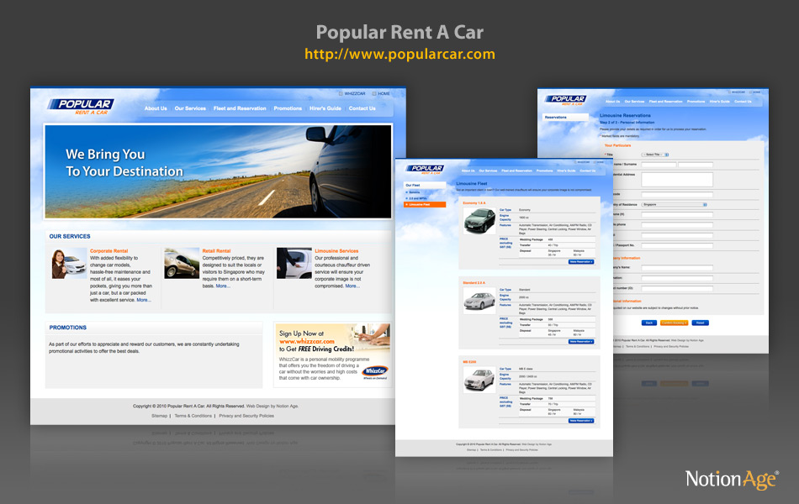Click the Retail Rental heading link
This screenshot has width=799, height=504.
tap(216, 251)
